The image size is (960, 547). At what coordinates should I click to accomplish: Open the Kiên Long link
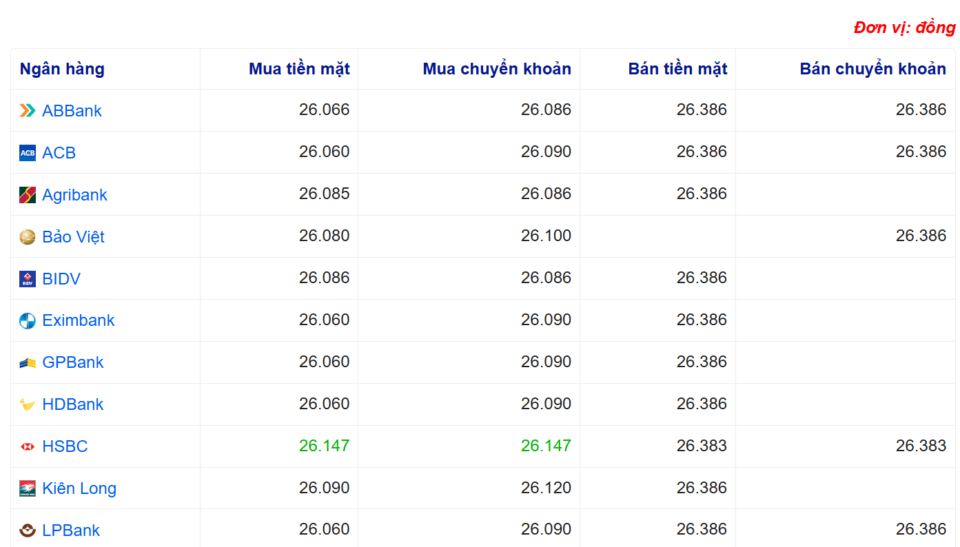(79, 488)
